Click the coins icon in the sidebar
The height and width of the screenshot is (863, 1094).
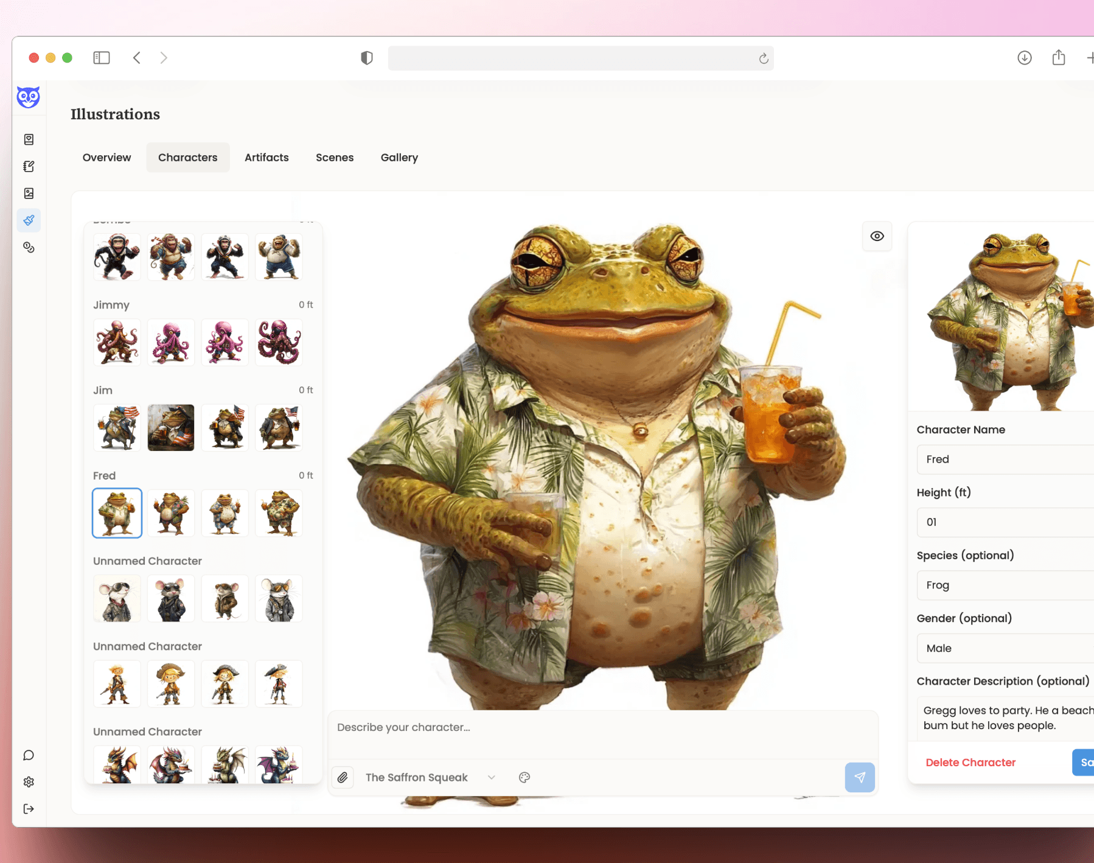pyautogui.click(x=29, y=248)
